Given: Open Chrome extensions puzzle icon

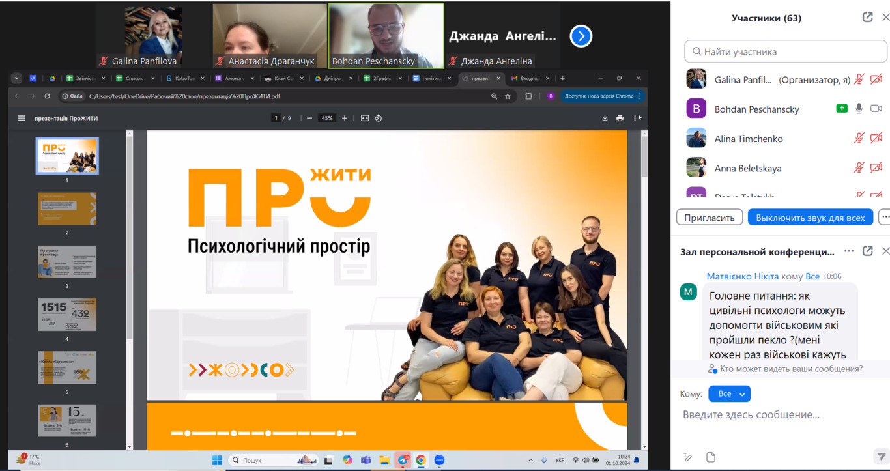Looking at the screenshot, I should tap(528, 96).
